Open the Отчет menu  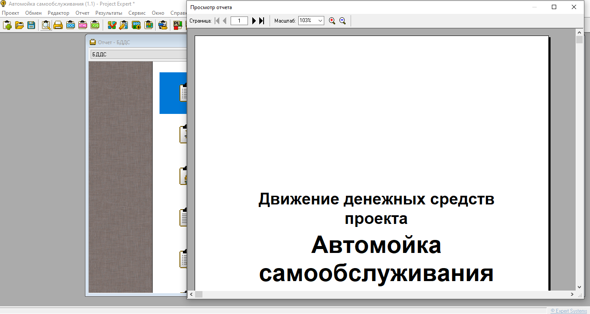[82, 13]
